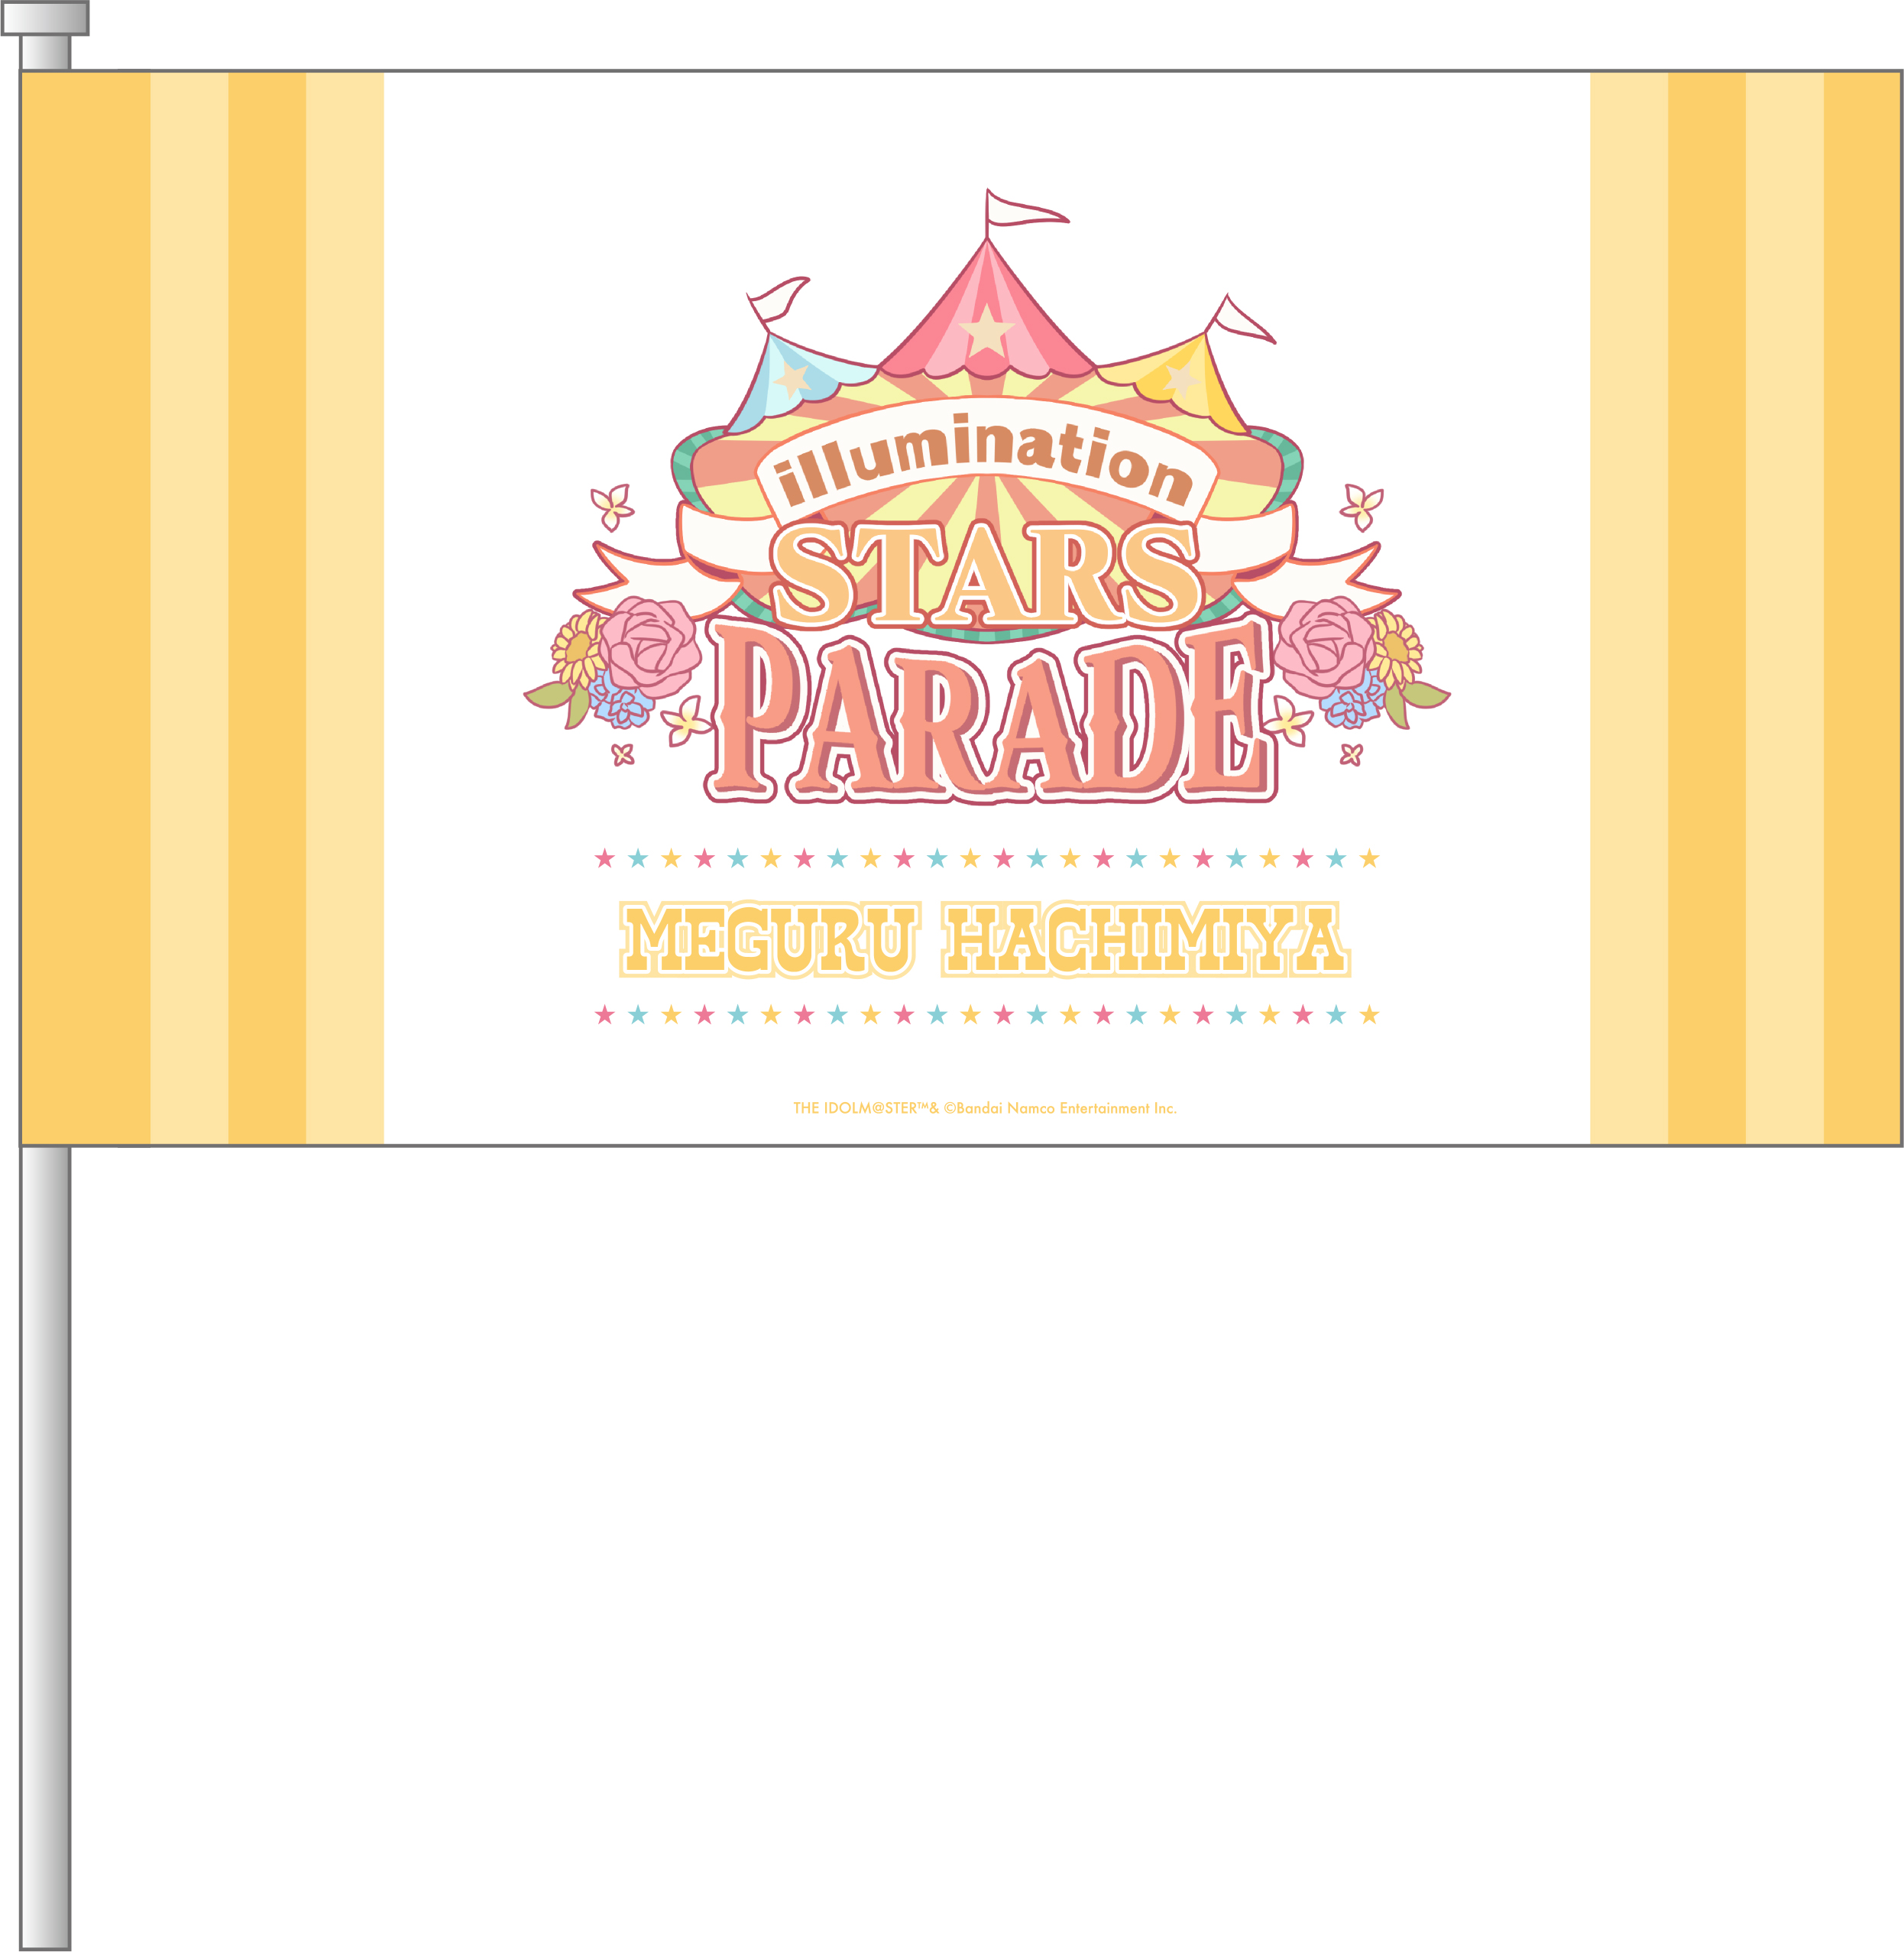
Task: Click the HACHIMIYA name text
Action: tap(1146, 939)
